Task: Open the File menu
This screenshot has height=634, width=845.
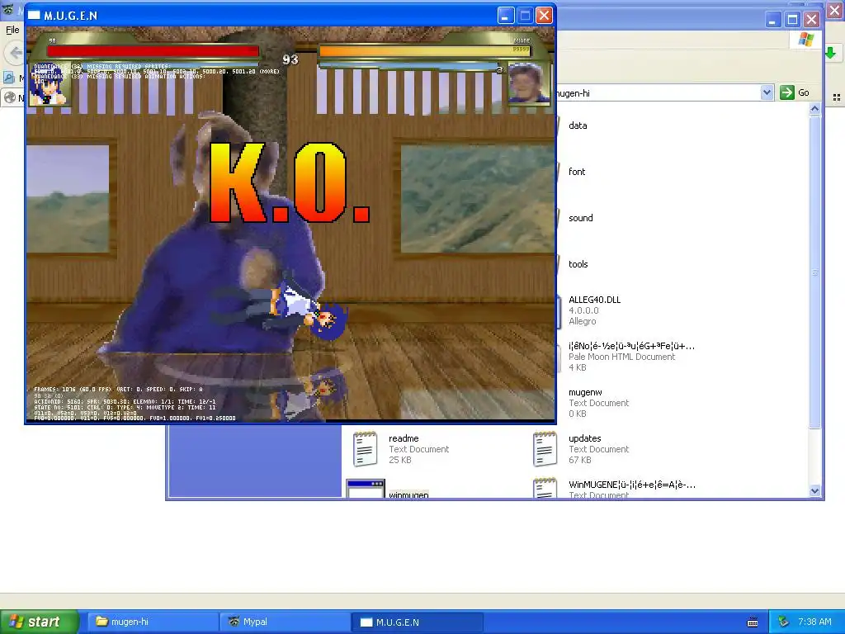Action: point(12,30)
